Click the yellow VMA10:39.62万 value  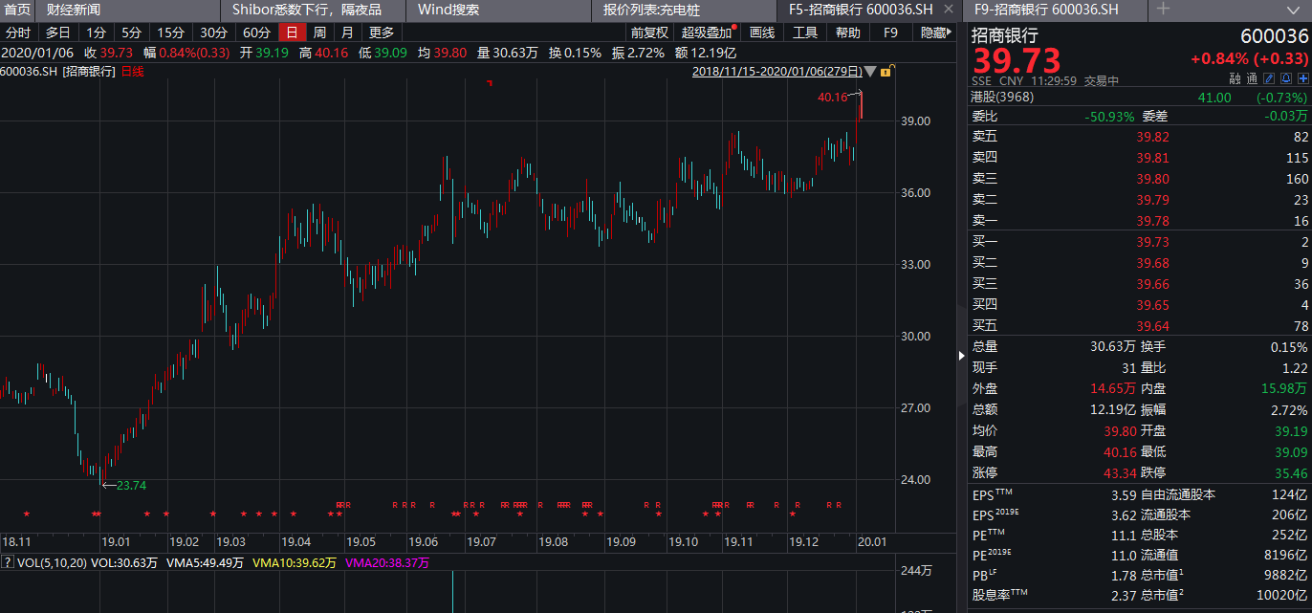pyautogui.click(x=295, y=563)
